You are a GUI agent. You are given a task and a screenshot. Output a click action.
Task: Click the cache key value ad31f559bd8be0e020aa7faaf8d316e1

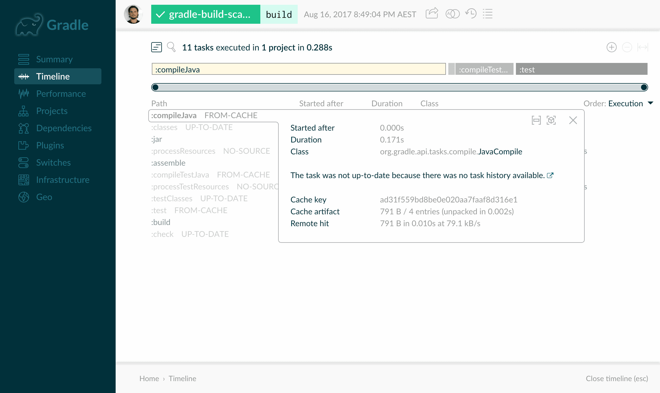coord(449,199)
